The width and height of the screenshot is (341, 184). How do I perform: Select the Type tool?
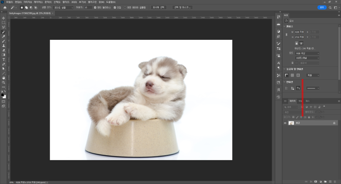pyautogui.click(x=4, y=60)
